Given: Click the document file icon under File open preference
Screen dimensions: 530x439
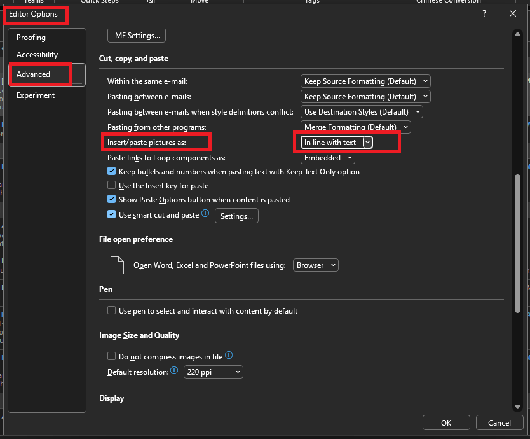Looking at the screenshot, I should point(117,265).
